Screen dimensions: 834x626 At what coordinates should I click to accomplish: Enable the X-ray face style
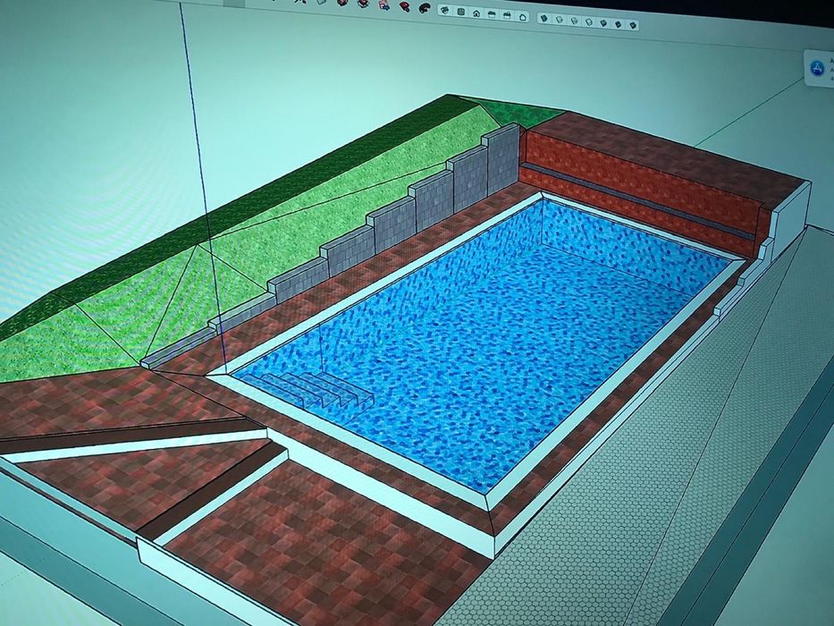point(543,18)
